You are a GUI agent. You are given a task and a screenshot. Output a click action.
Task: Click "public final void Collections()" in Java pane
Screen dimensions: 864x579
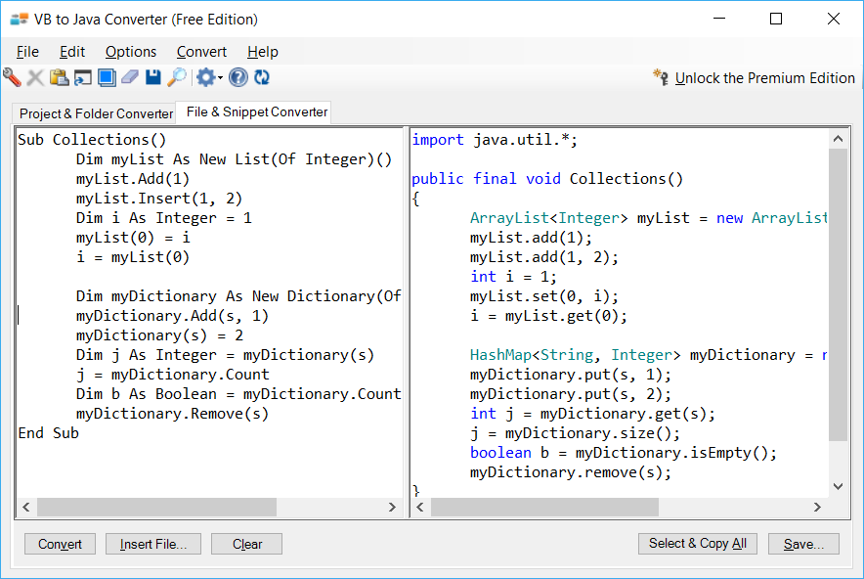pos(547,179)
